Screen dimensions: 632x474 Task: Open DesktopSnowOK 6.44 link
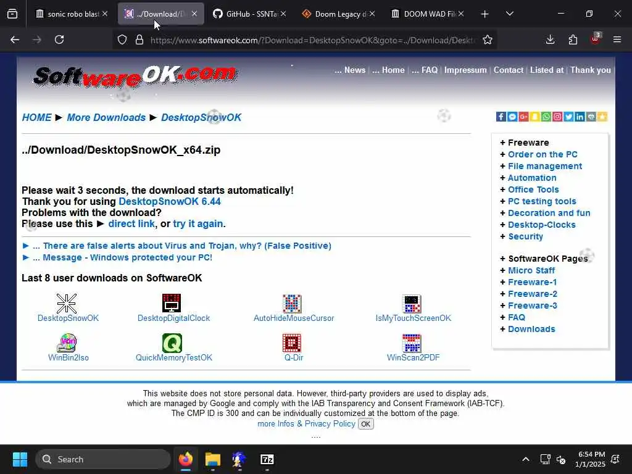170,202
